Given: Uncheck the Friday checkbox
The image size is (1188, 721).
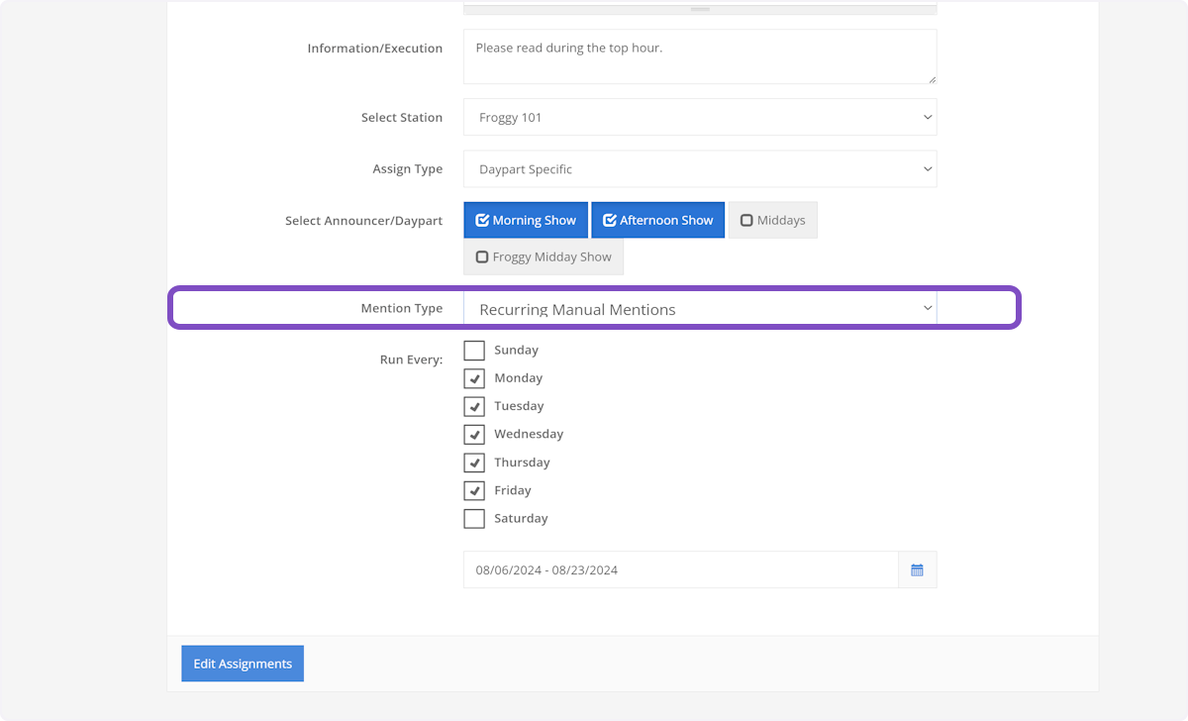Looking at the screenshot, I should coord(474,490).
